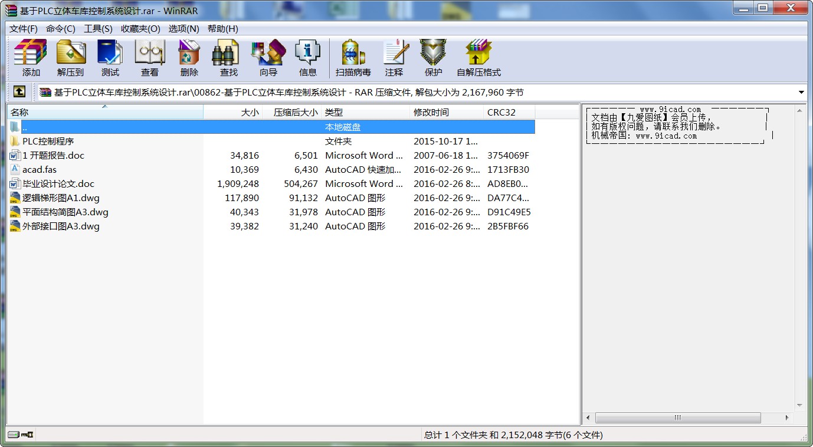
Task: Click the Word icon of 毕业设计论文.doc
Action: pos(15,183)
